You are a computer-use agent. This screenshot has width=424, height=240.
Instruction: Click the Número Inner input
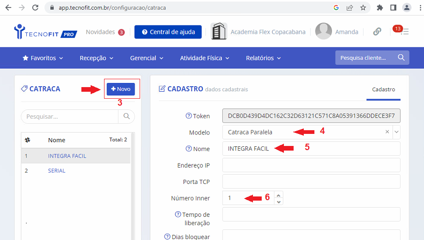248,198
